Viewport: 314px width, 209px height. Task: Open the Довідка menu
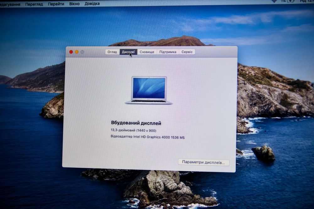(x=92, y=3)
